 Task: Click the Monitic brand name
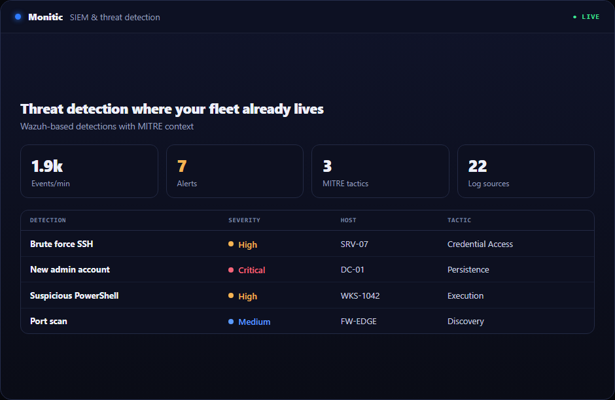[46, 17]
